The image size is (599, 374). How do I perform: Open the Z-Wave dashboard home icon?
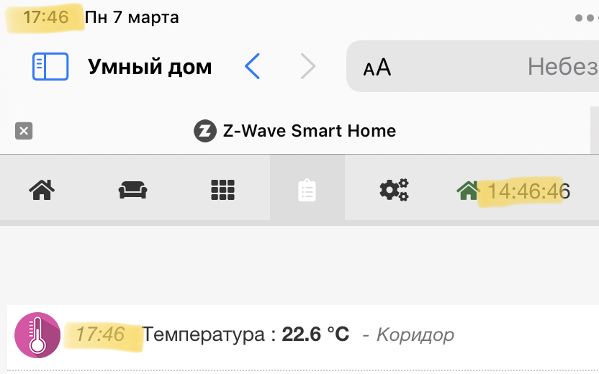pyautogui.click(x=42, y=190)
